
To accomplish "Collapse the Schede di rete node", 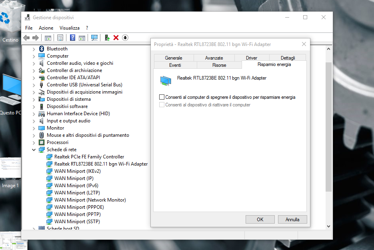I will (34, 150).
